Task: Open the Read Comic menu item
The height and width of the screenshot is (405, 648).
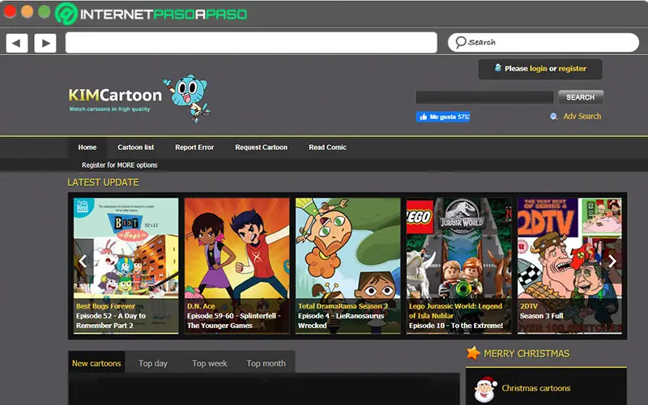Action: click(x=327, y=147)
